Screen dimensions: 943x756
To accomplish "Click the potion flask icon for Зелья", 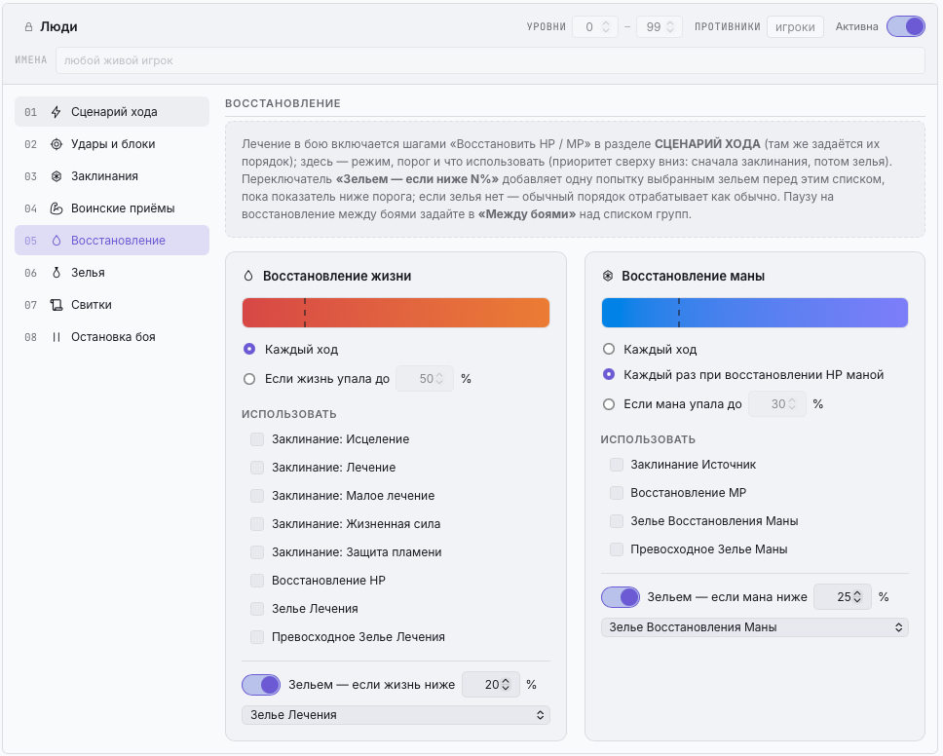I will pos(56,273).
